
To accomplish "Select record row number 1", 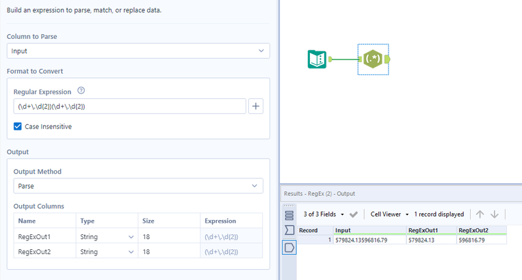I will tap(315, 240).
